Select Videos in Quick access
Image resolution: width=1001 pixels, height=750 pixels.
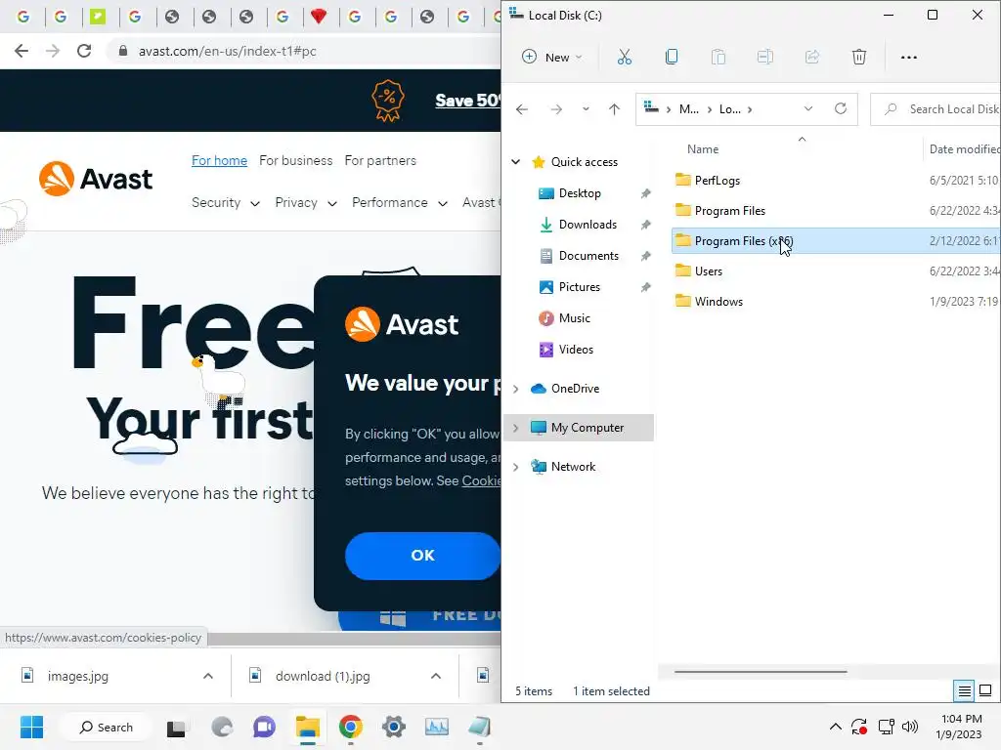coord(576,350)
